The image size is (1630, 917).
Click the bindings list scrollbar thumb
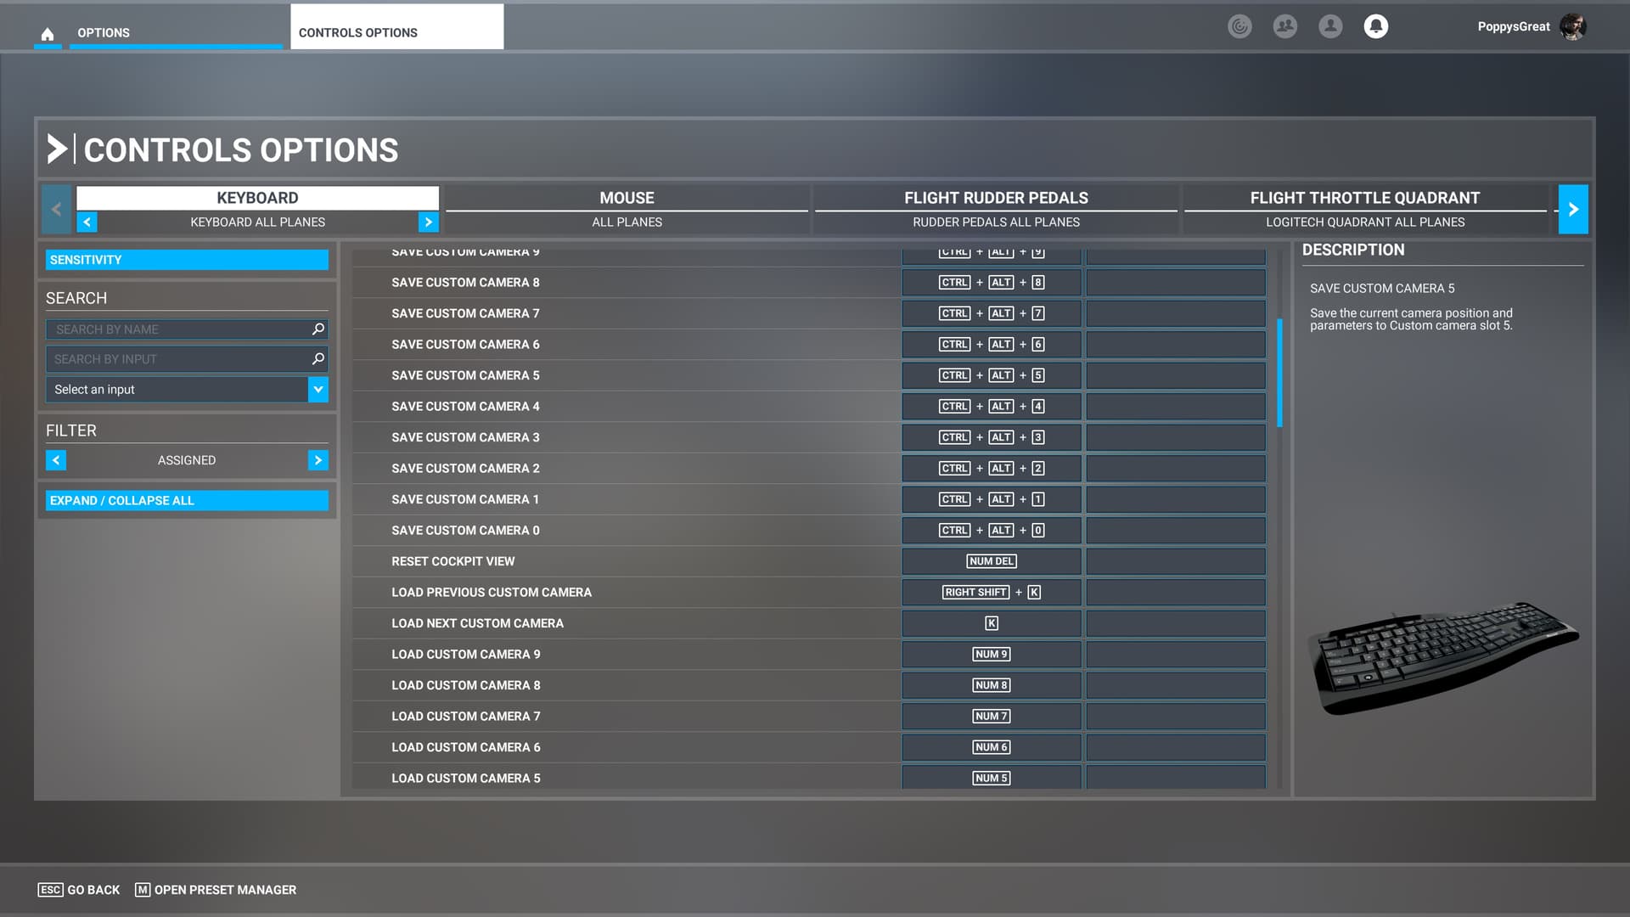click(1279, 374)
